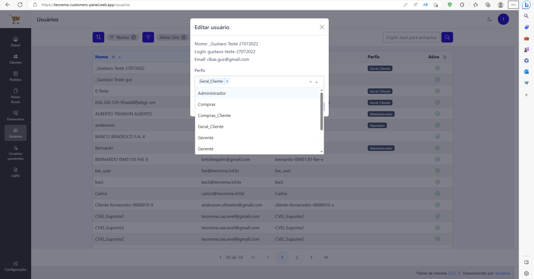Go to first page of results
This screenshot has height=279, width=534.
pos(253,257)
